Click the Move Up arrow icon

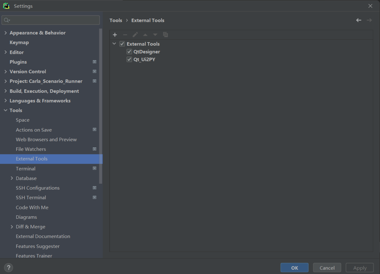pos(145,34)
